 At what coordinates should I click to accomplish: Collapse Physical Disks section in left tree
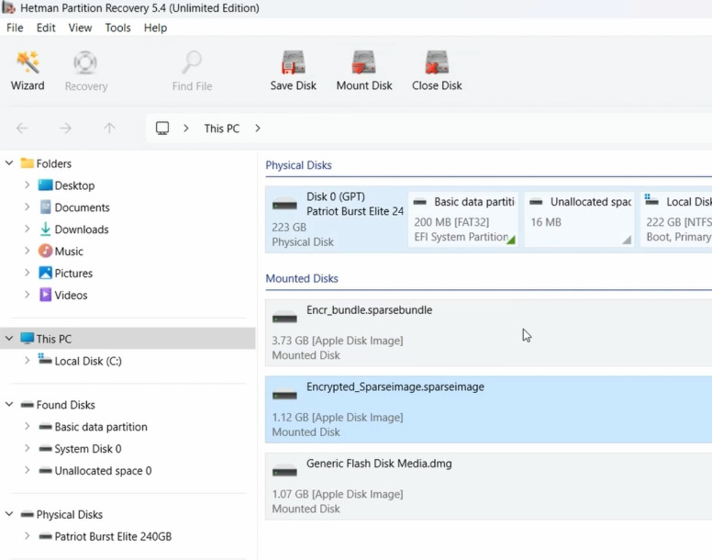click(9, 514)
